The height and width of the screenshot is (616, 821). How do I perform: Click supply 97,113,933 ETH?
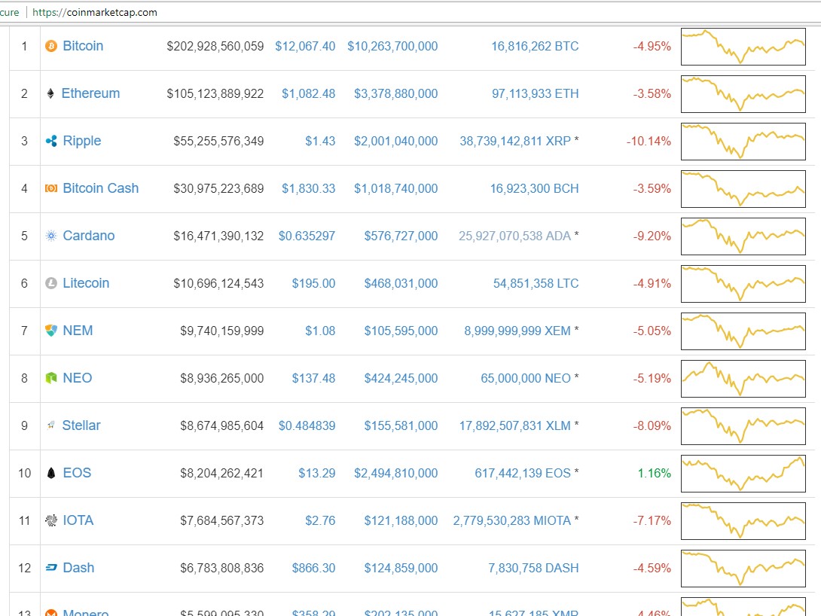click(535, 93)
